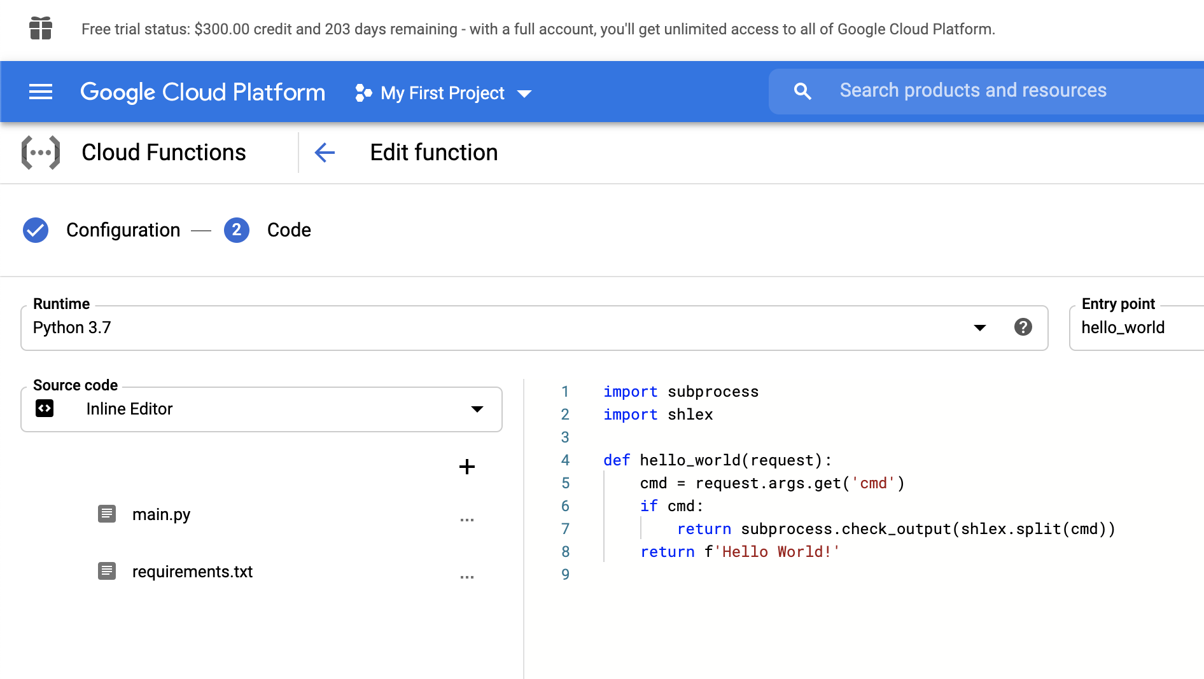Open more options for requirements.txt
The height and width of the screenshot is (679, 1204).
[x=467, y=577]
